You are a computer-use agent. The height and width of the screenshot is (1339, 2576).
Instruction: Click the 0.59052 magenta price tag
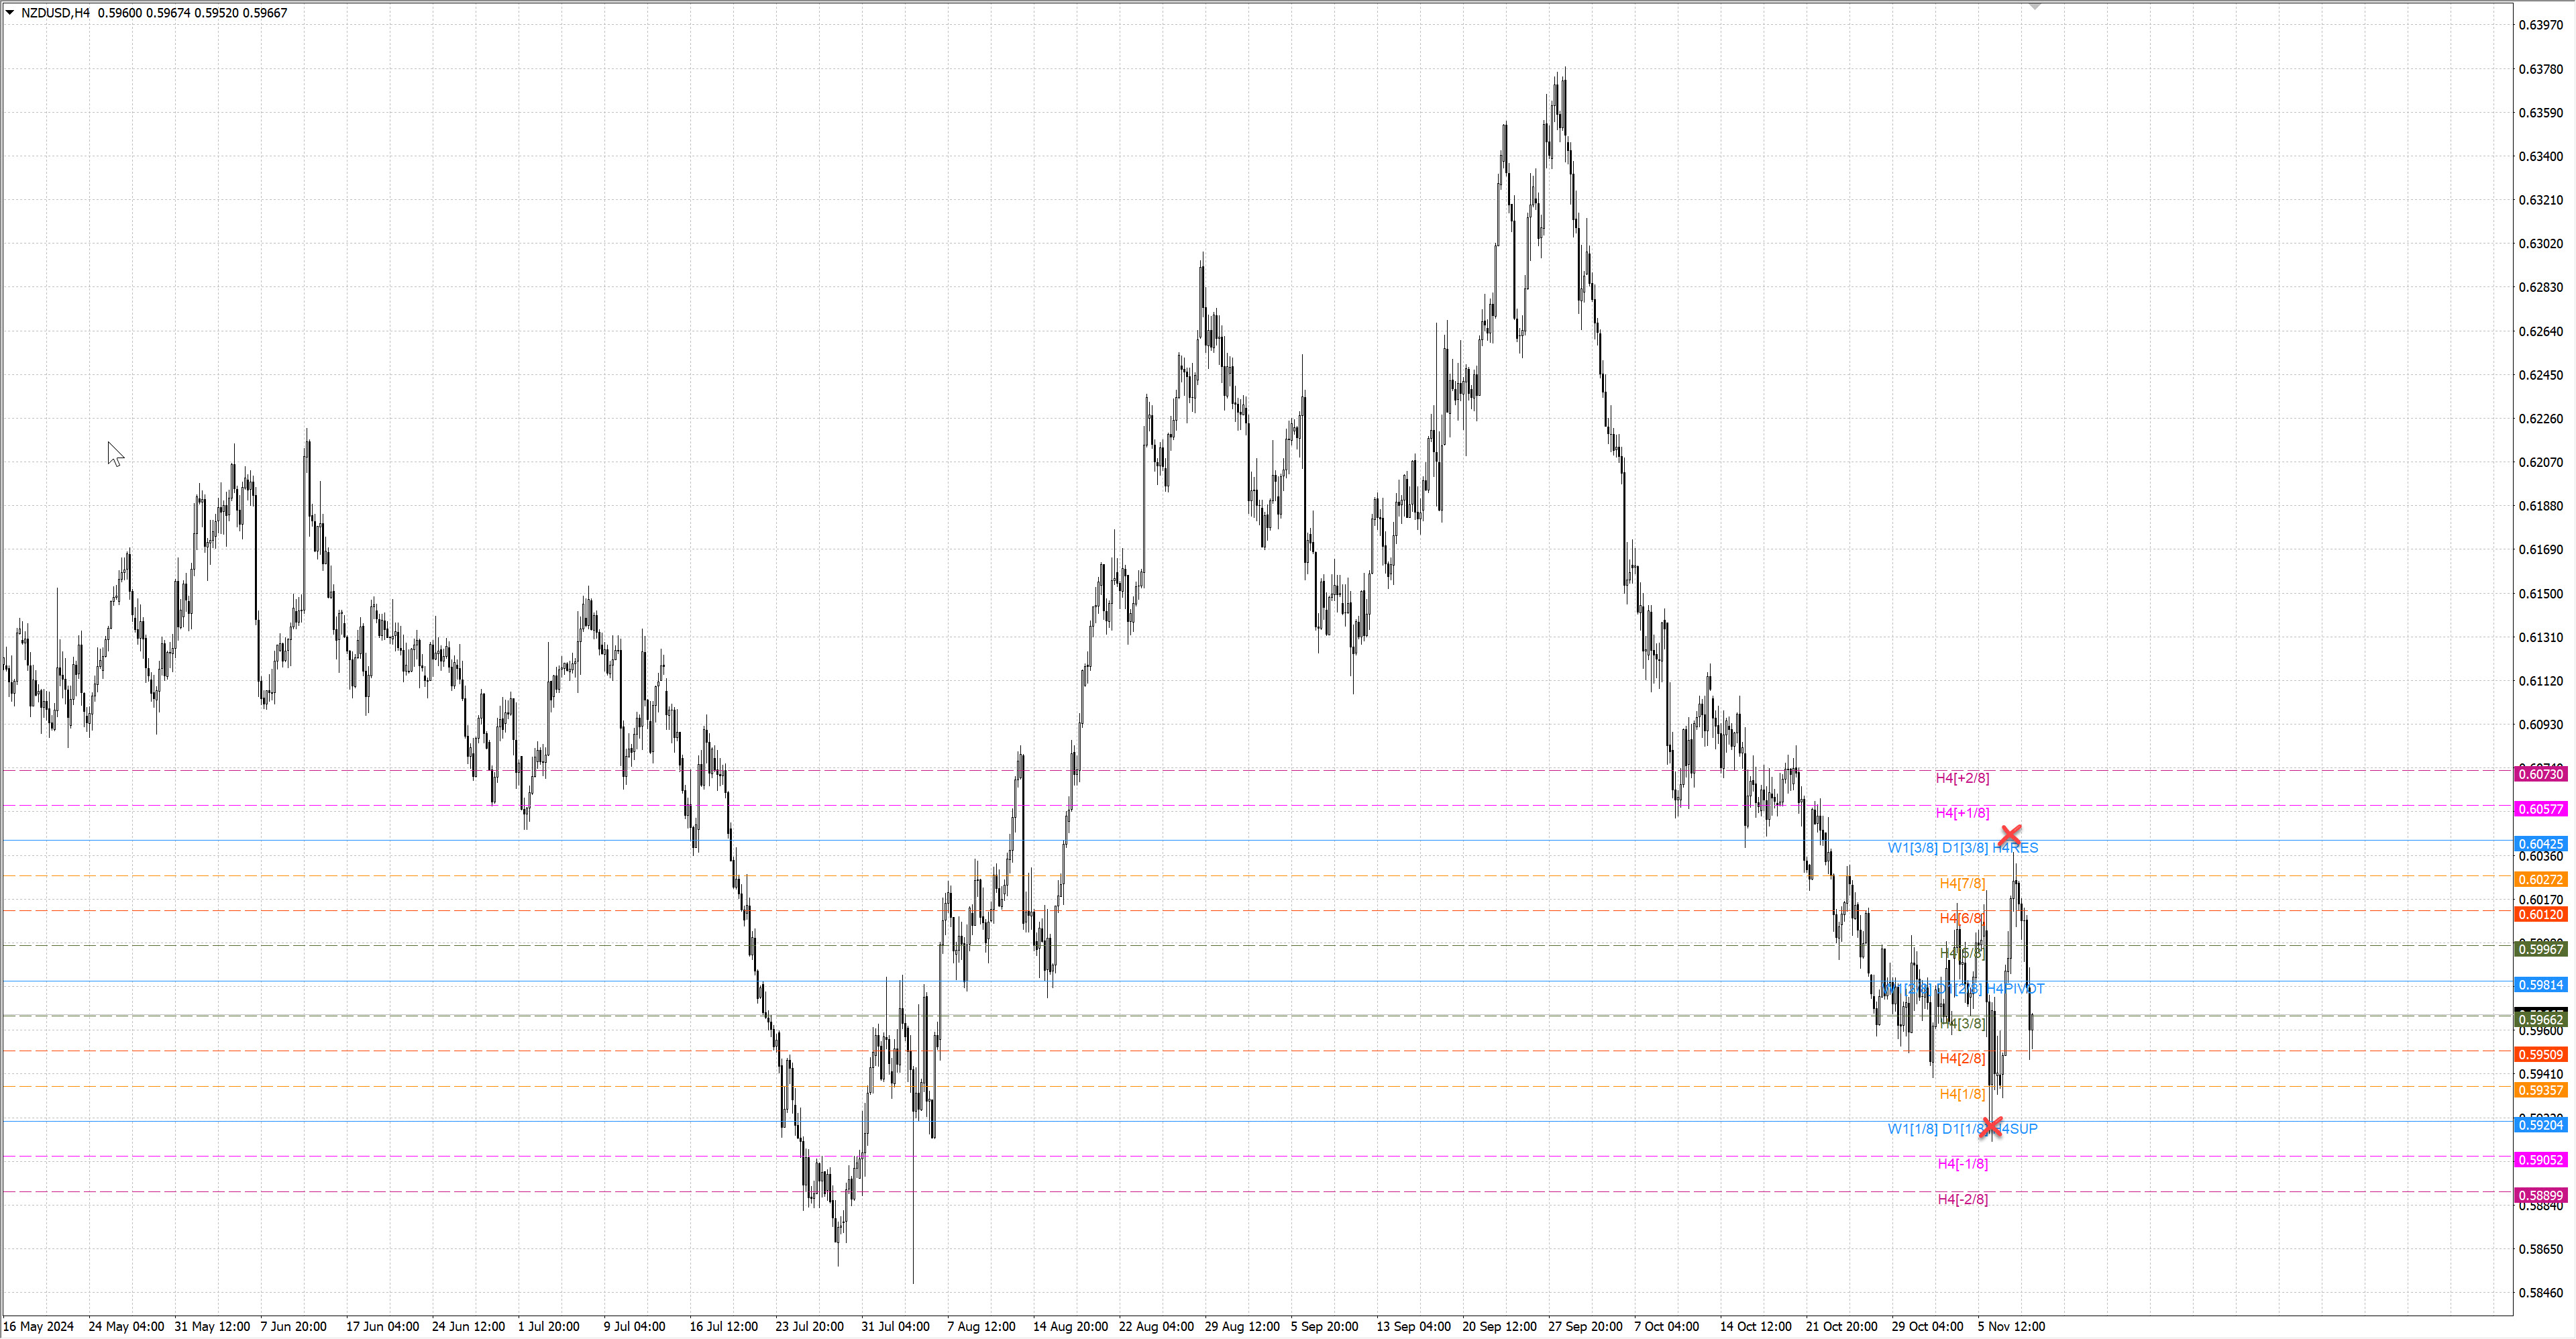(x=2540, y=1160)
